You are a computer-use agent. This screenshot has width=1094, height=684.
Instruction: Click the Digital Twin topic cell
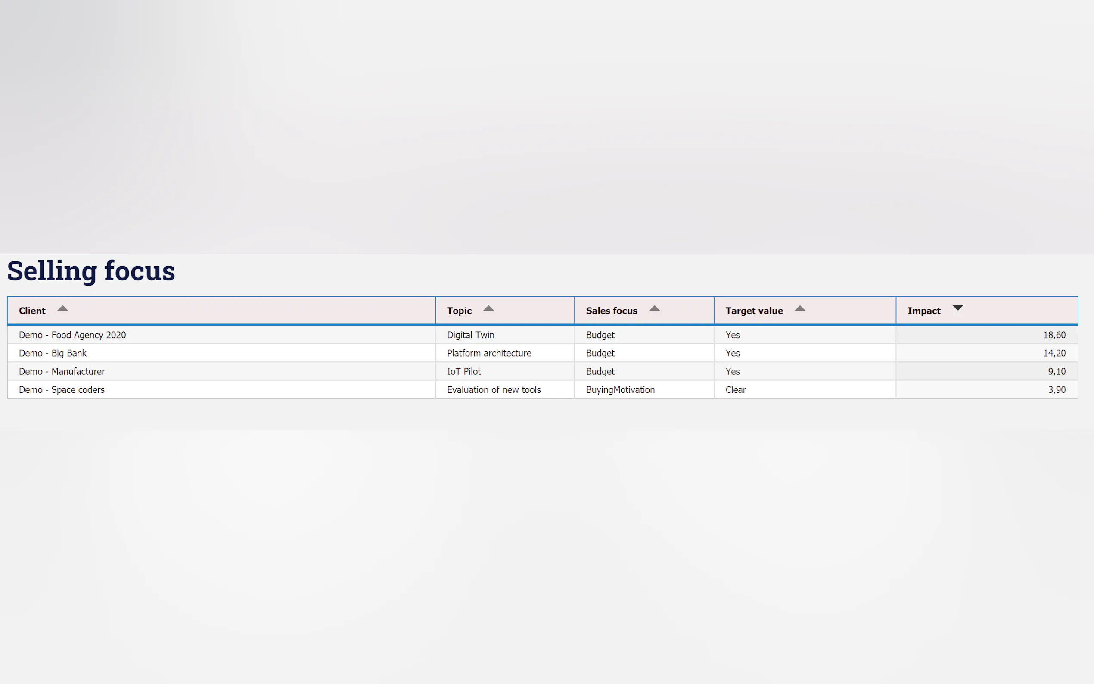pyautogui.click(x=470, y=335)
